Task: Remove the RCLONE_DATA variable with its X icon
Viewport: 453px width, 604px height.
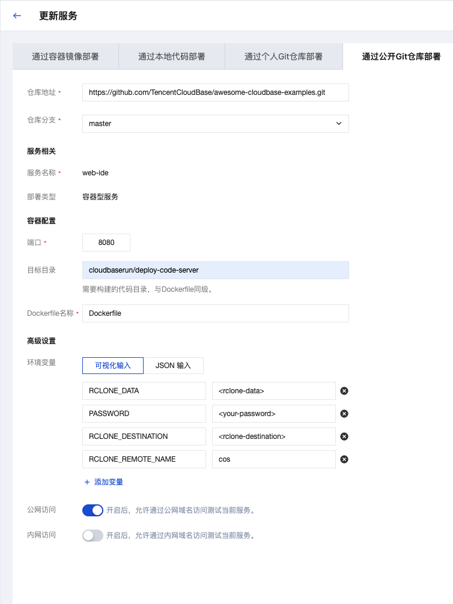Action: 344,391
